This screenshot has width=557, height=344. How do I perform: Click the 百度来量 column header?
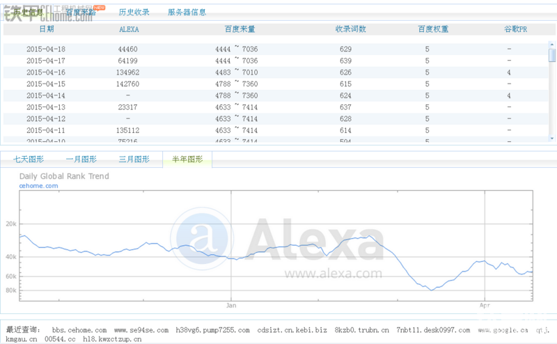point(240,29)
